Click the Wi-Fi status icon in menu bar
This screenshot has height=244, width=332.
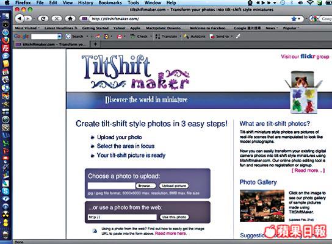tap(310, 2)
